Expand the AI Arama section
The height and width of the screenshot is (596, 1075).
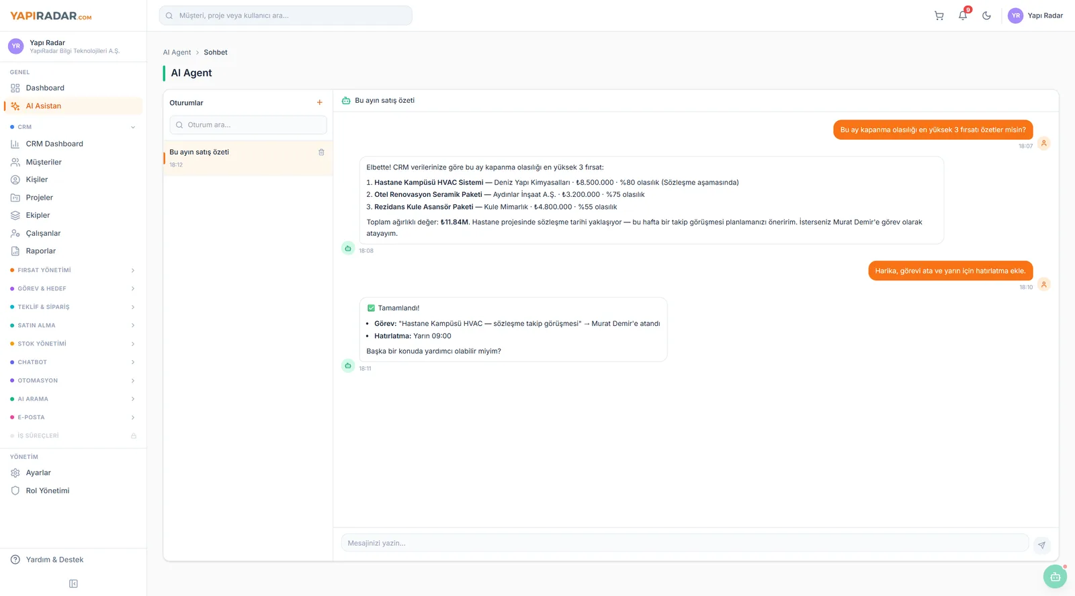[73, 399]
